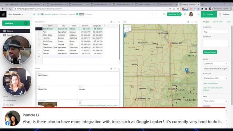Select the Widget subtab
Viewport: 233px width, 131px height.
(206, 22)
